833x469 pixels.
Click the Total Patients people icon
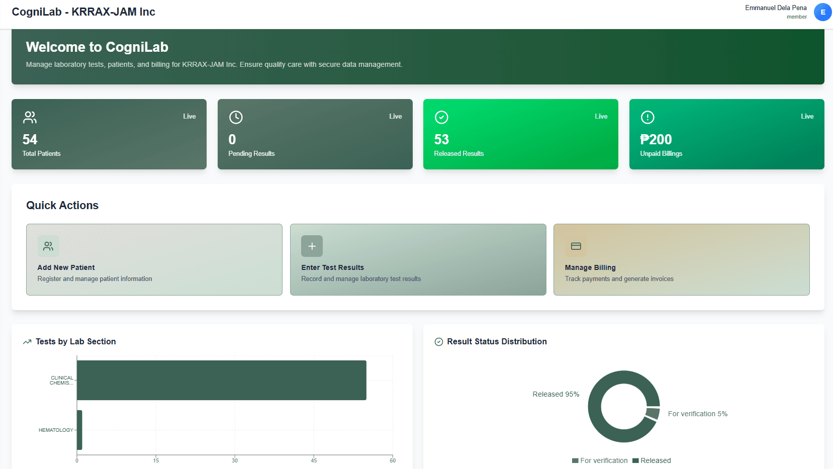[30, 117]
